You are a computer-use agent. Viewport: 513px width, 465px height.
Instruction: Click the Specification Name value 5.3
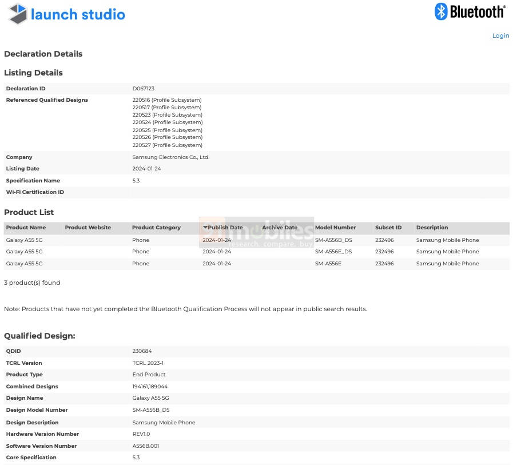136,181
